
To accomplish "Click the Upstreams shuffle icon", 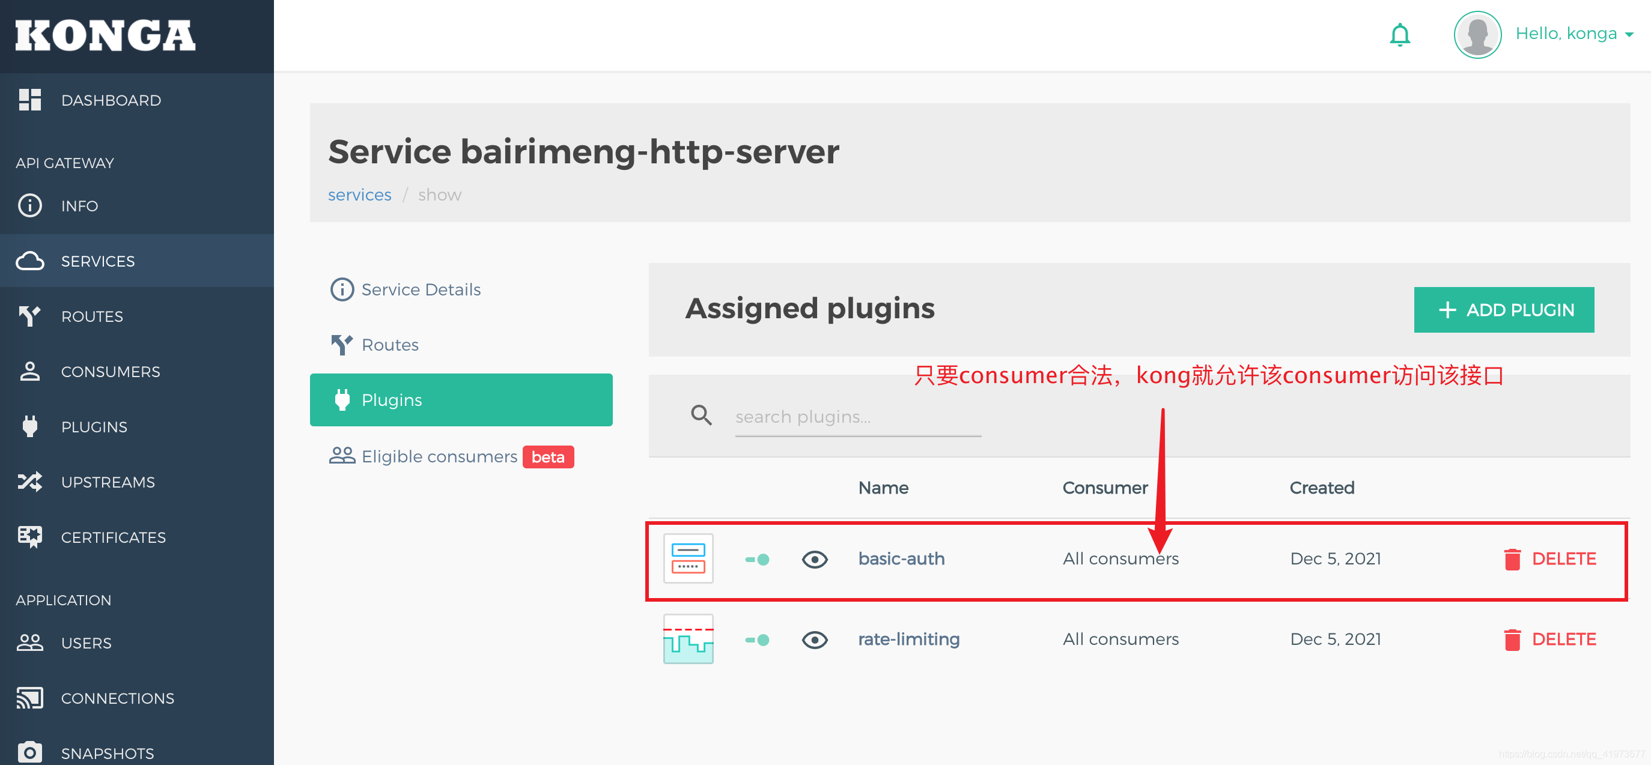I will [29, 482].
